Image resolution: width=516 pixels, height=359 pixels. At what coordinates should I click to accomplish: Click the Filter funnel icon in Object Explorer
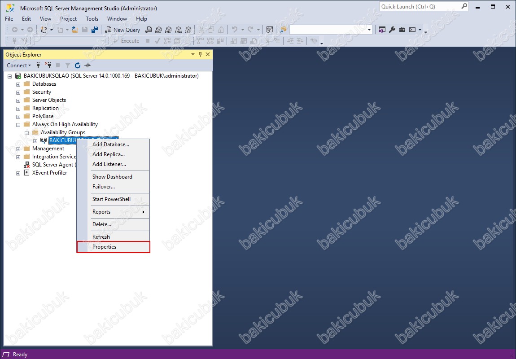(67, 65)
